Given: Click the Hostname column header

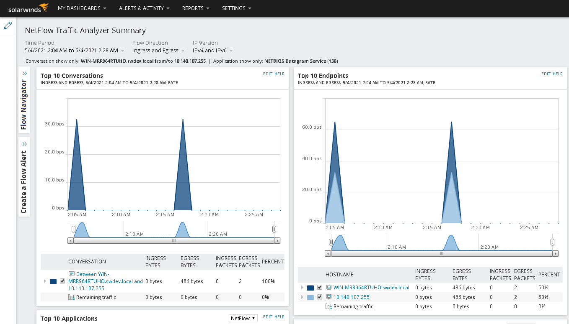Looking at the screenshot, I should pos(339,275).
